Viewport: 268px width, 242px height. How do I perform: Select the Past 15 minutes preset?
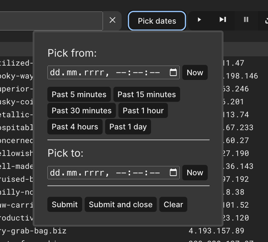(147, 95)
